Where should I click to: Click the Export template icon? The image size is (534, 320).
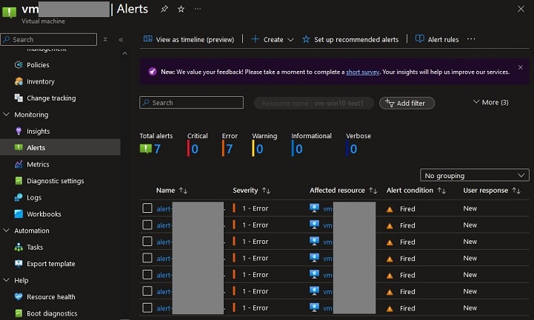19,264
